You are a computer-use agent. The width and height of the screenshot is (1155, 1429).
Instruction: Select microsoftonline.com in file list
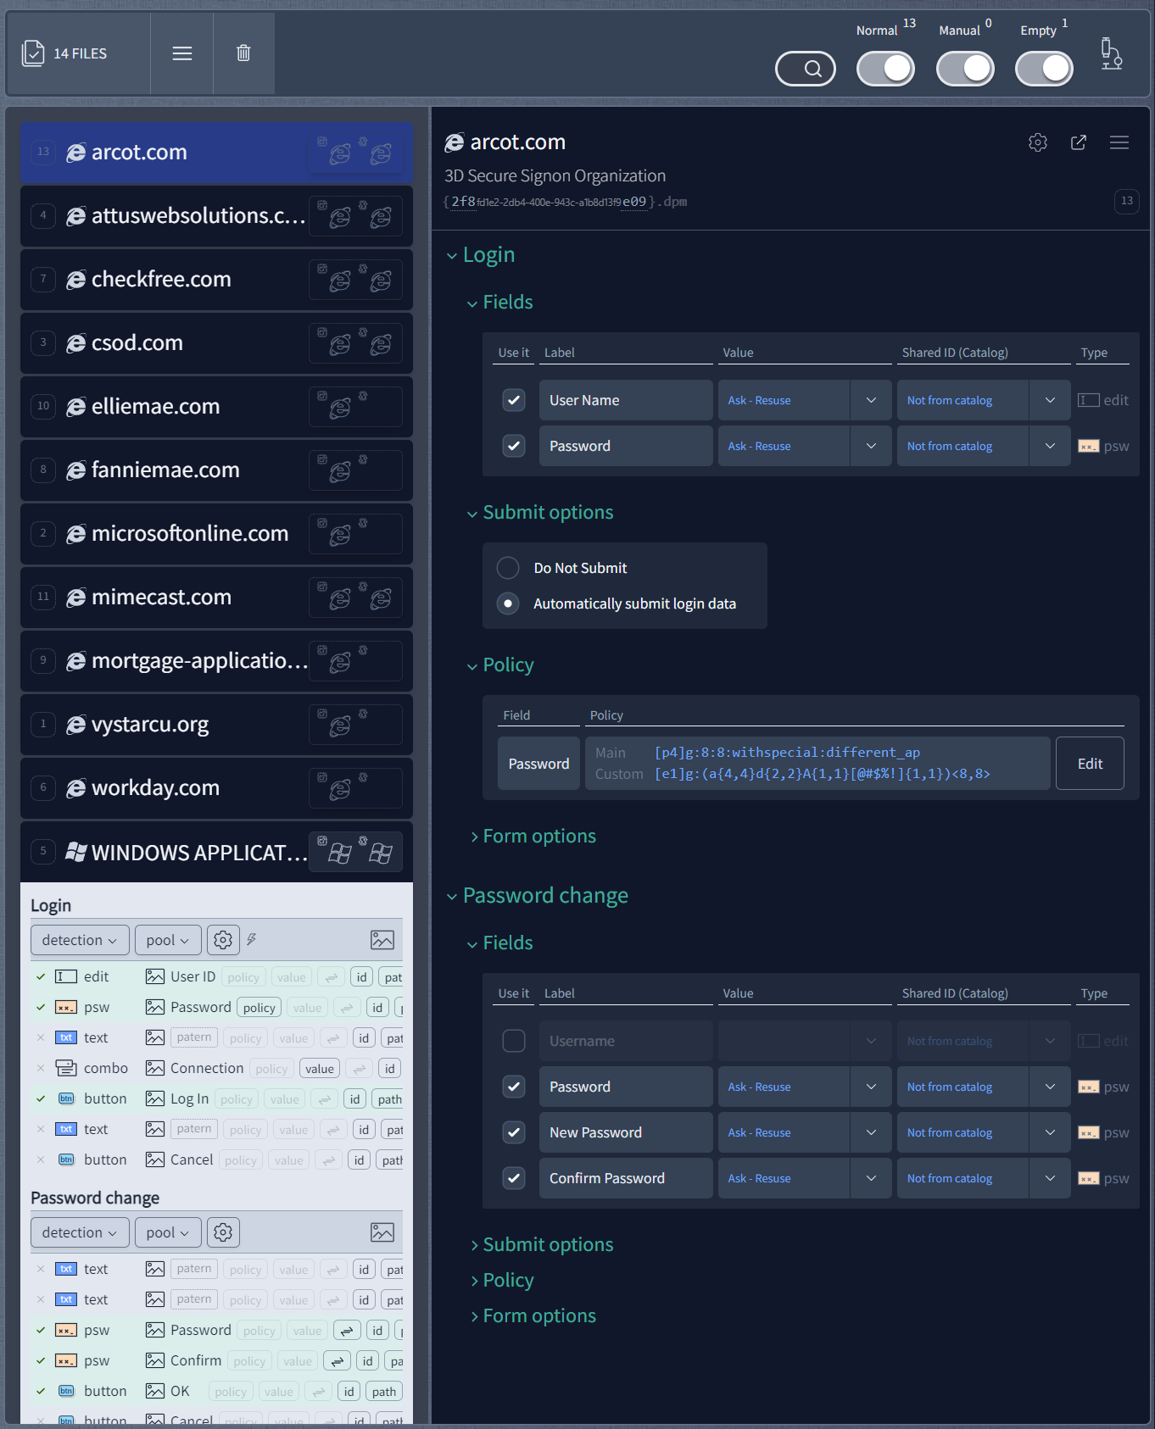point(216,534)
